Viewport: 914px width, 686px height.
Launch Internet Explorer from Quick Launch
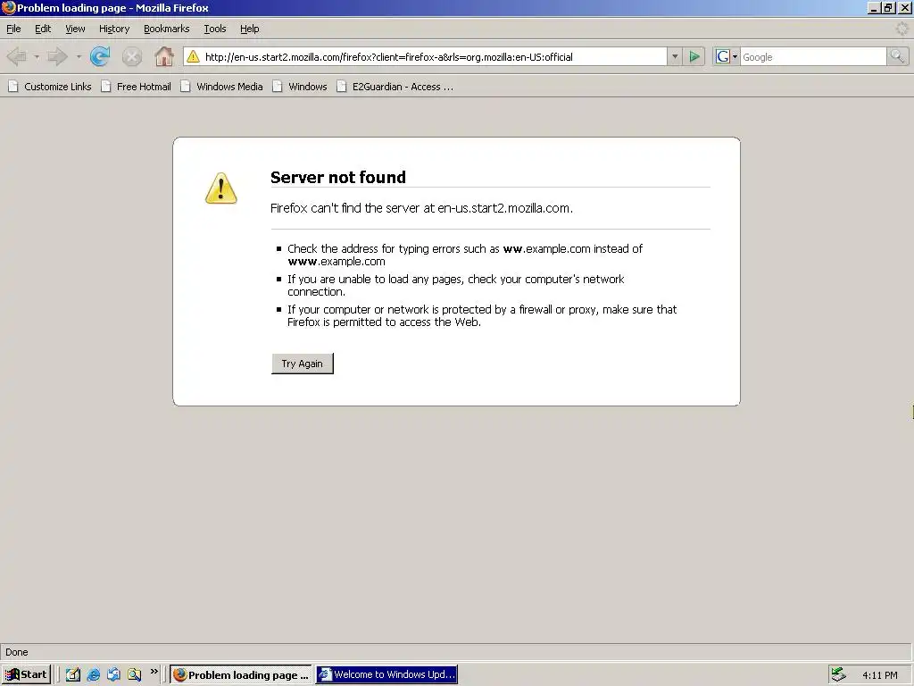[x=93, y=674]
